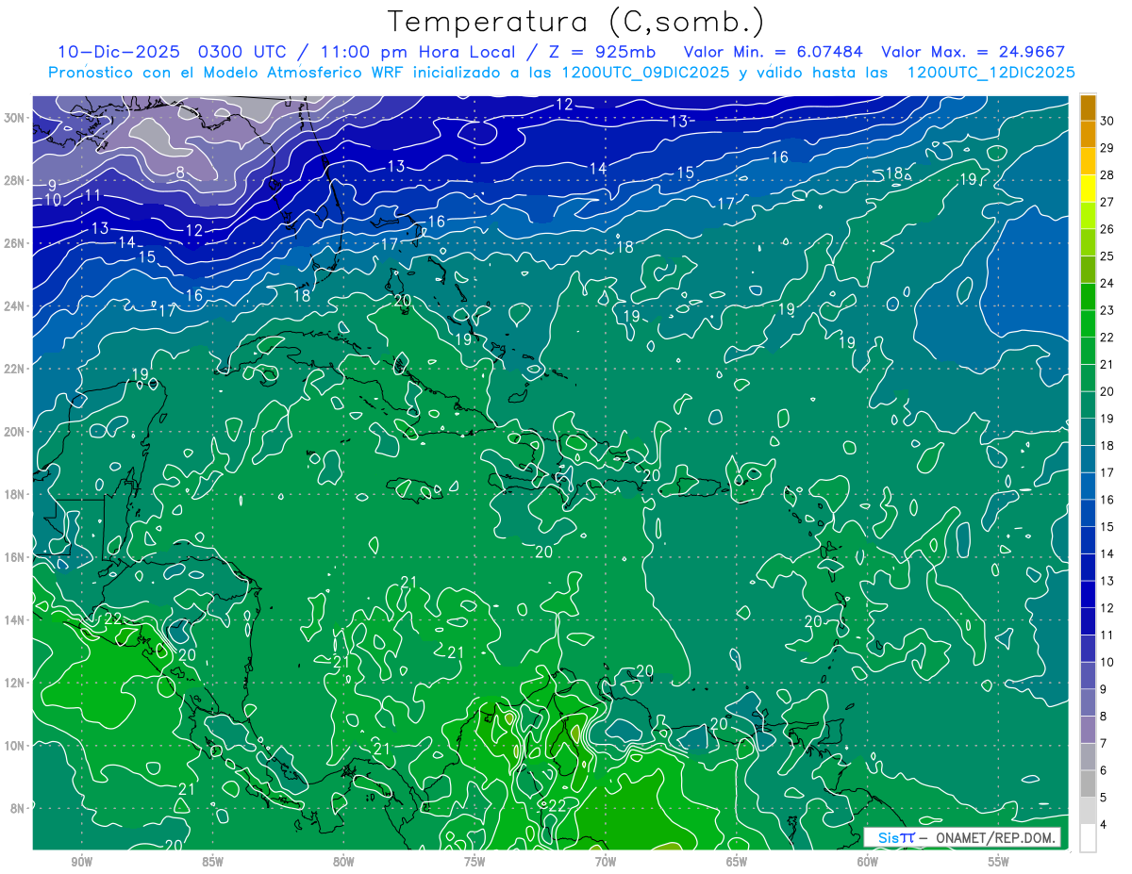Click the '28N' latitude axis label
The width and height of the screenshot is (1132, 874).
click(16, 180)
